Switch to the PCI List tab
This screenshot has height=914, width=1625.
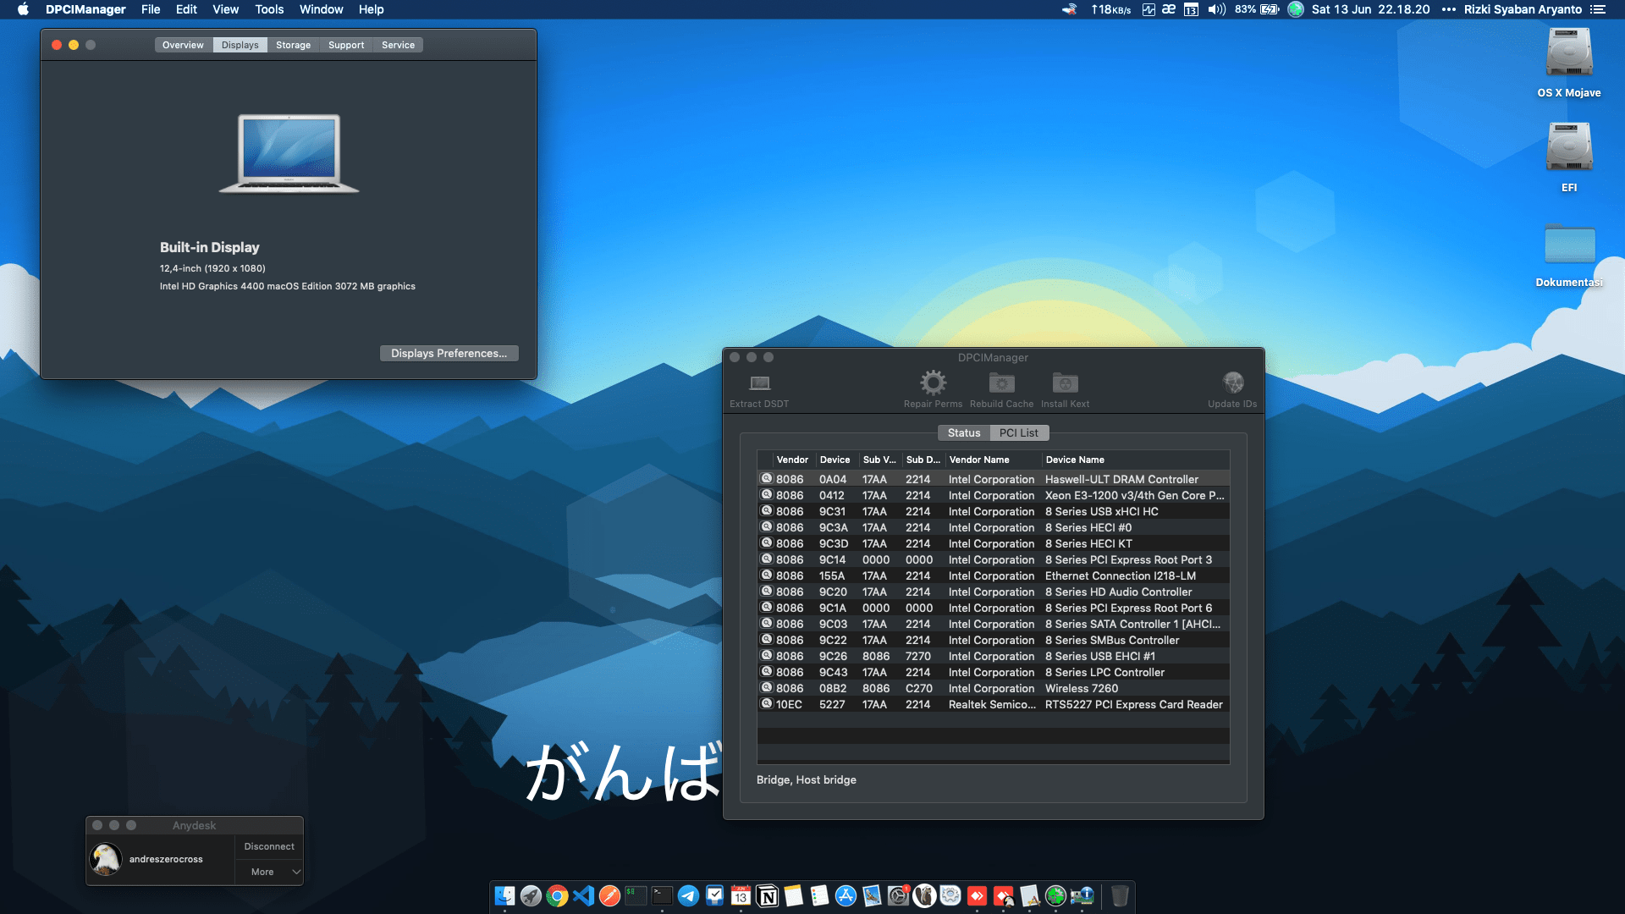1018,432
